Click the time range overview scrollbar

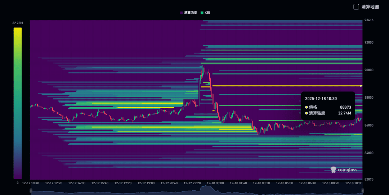pos(197,190)
